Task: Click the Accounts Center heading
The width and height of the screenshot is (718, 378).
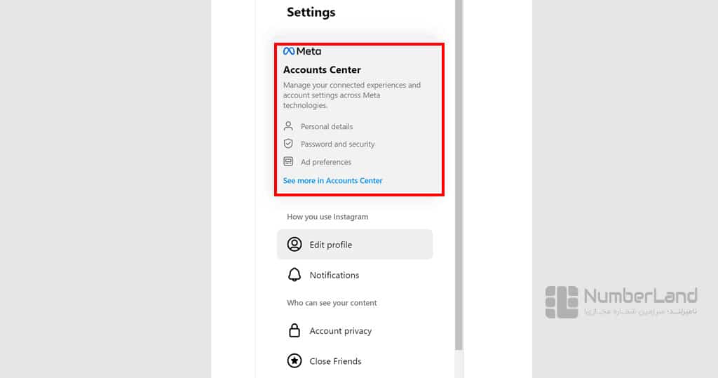Action: [322, 69]
